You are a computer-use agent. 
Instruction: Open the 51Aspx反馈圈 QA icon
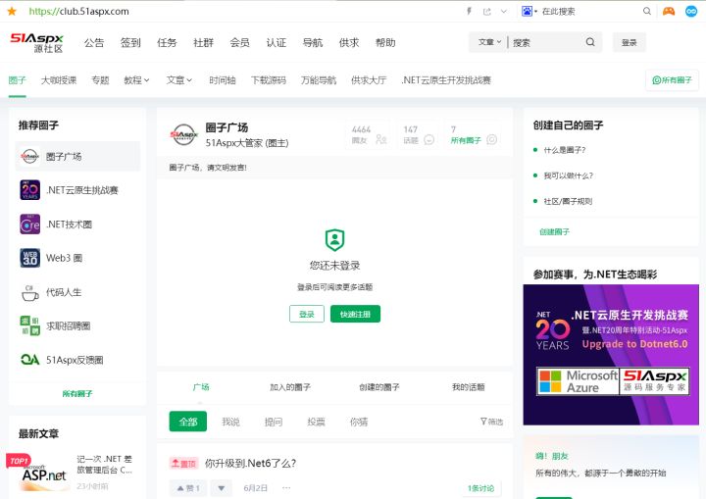(29, 360)
